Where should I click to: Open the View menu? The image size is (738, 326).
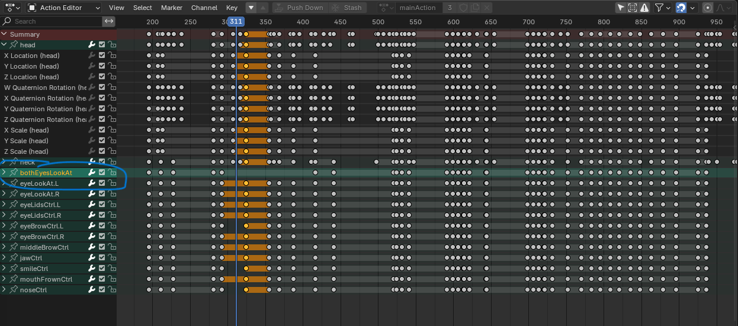[x=117, y=8]
